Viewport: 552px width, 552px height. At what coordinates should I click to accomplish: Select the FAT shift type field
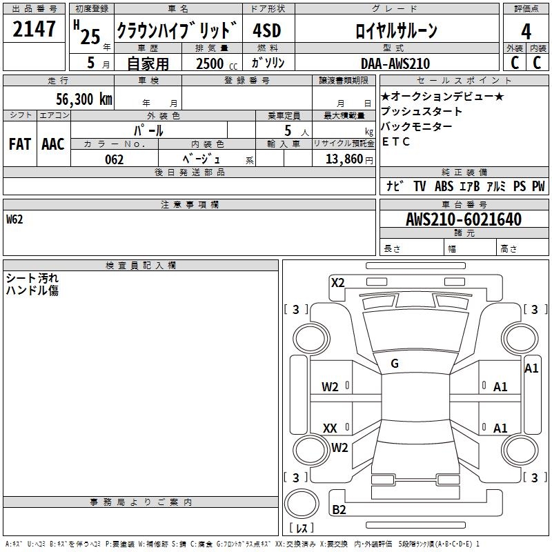tap(20, 144)
